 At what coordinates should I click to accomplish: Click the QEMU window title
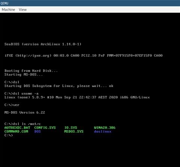coord(4,3)
